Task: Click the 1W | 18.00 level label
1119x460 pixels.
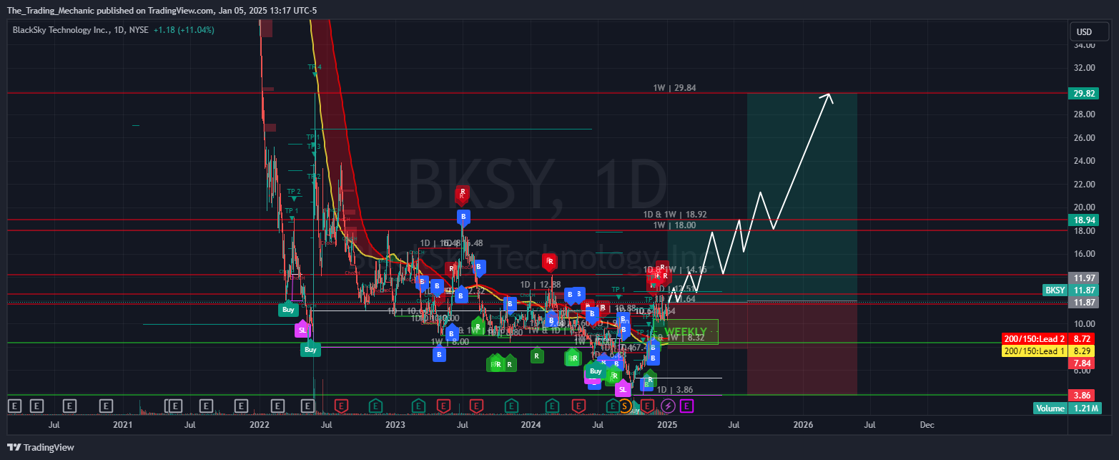Action: click(674, 225)
